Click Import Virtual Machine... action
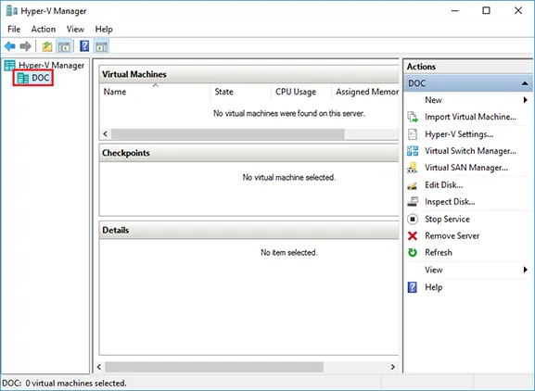This screenshot has height=391, width=535. (x=470, y=117)
